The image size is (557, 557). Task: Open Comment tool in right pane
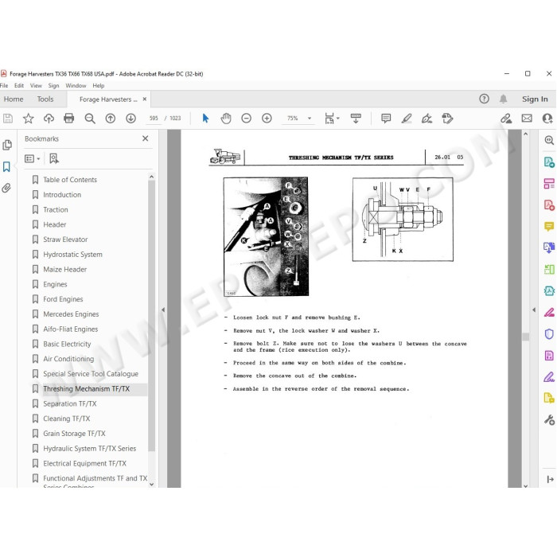(x=549, y=226)
